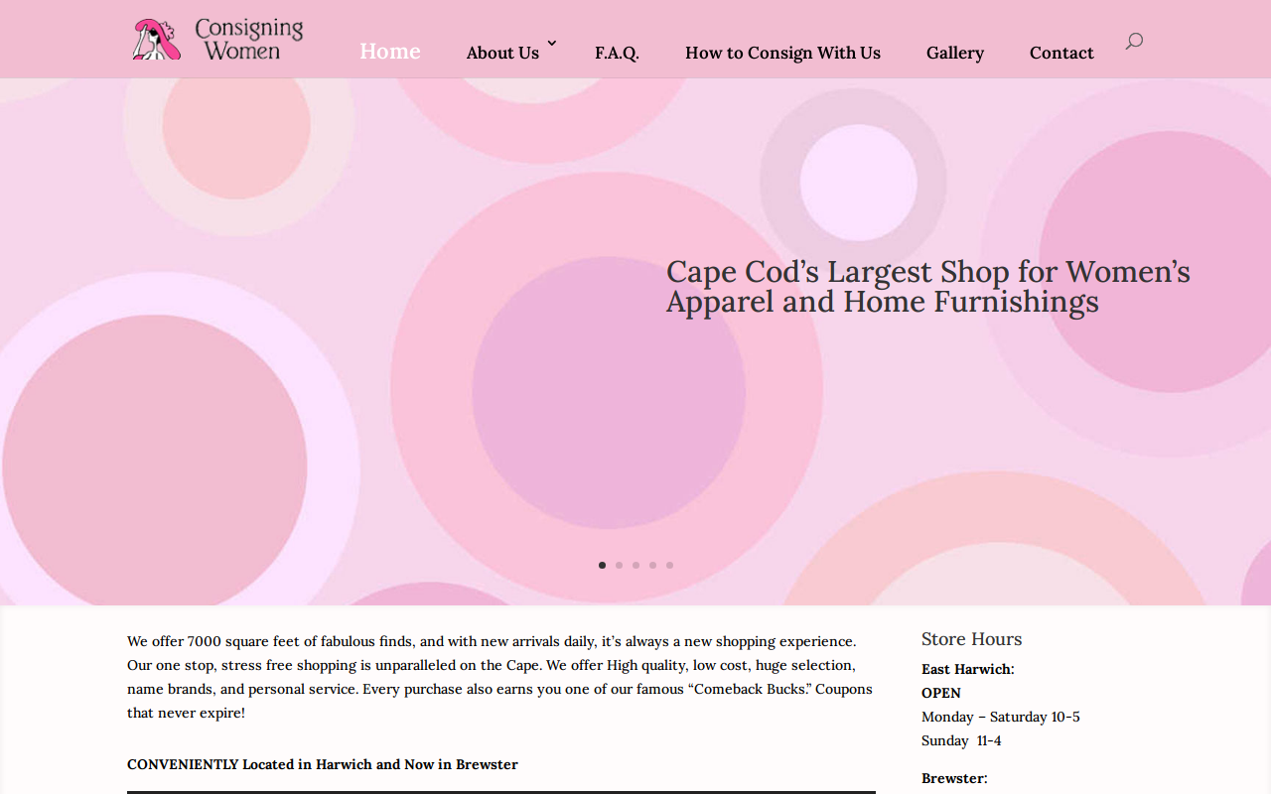Click the East Harwich: label
The image size is (1271, 794).
pyautogui.click(x=968, y=669)
